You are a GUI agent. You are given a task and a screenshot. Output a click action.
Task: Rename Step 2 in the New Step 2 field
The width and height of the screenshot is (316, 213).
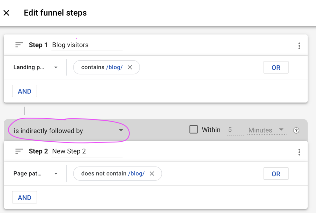coord(86,151)
